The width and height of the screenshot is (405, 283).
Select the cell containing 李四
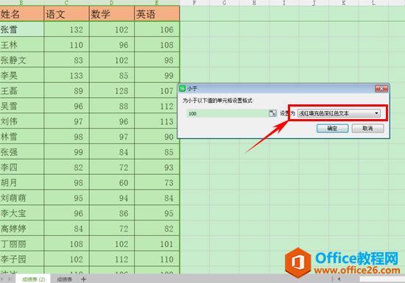[x=21, y=167]
